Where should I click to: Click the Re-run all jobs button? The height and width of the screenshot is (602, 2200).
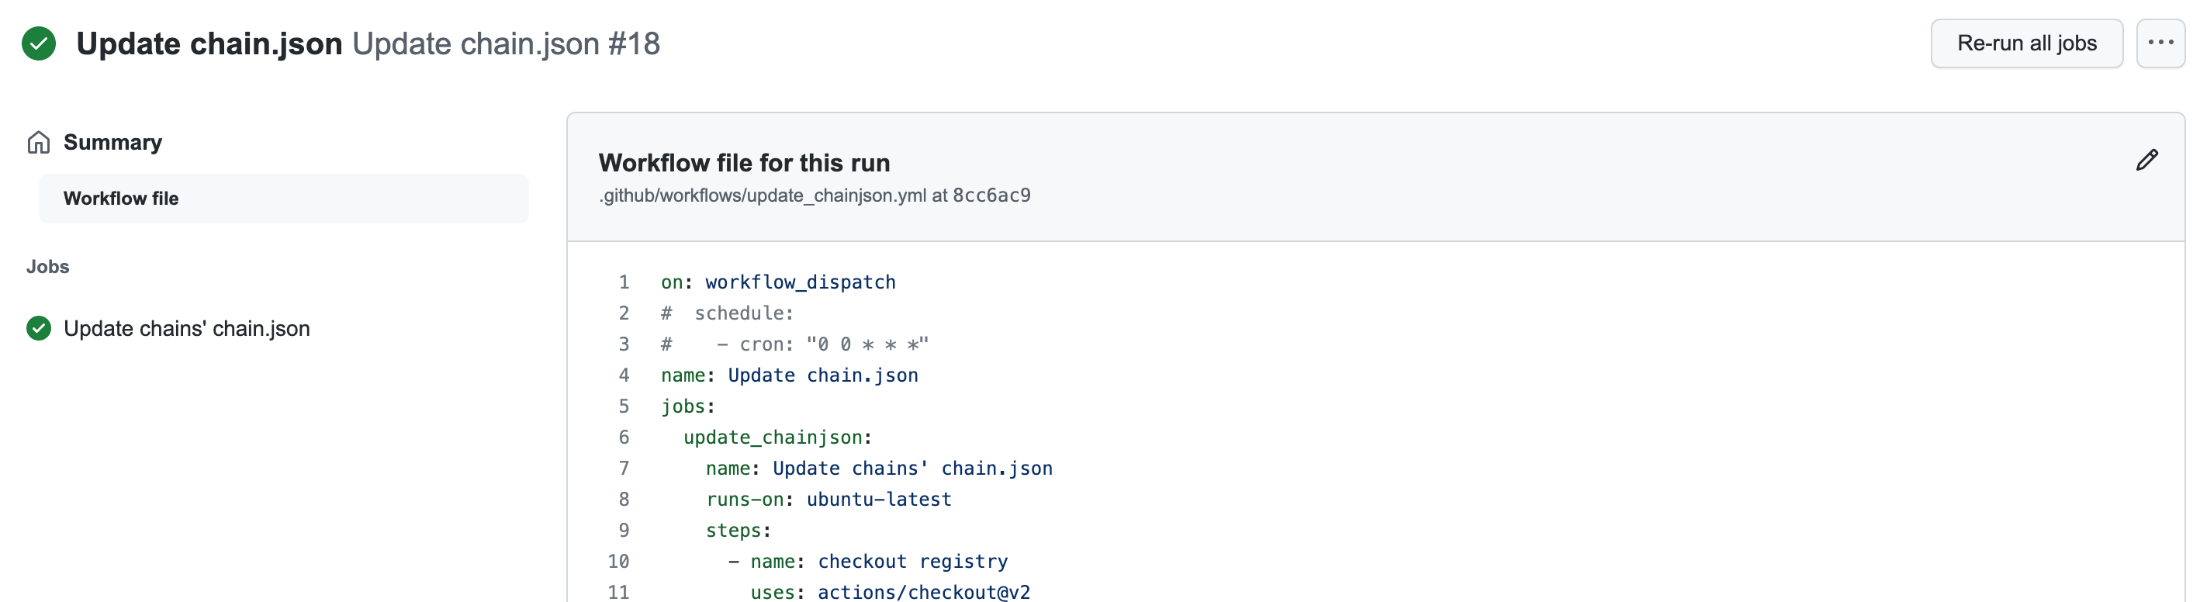[2028, 43]
